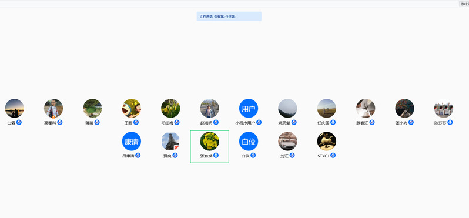Click the active microphone icon next to 张有斌

point(216,155)
